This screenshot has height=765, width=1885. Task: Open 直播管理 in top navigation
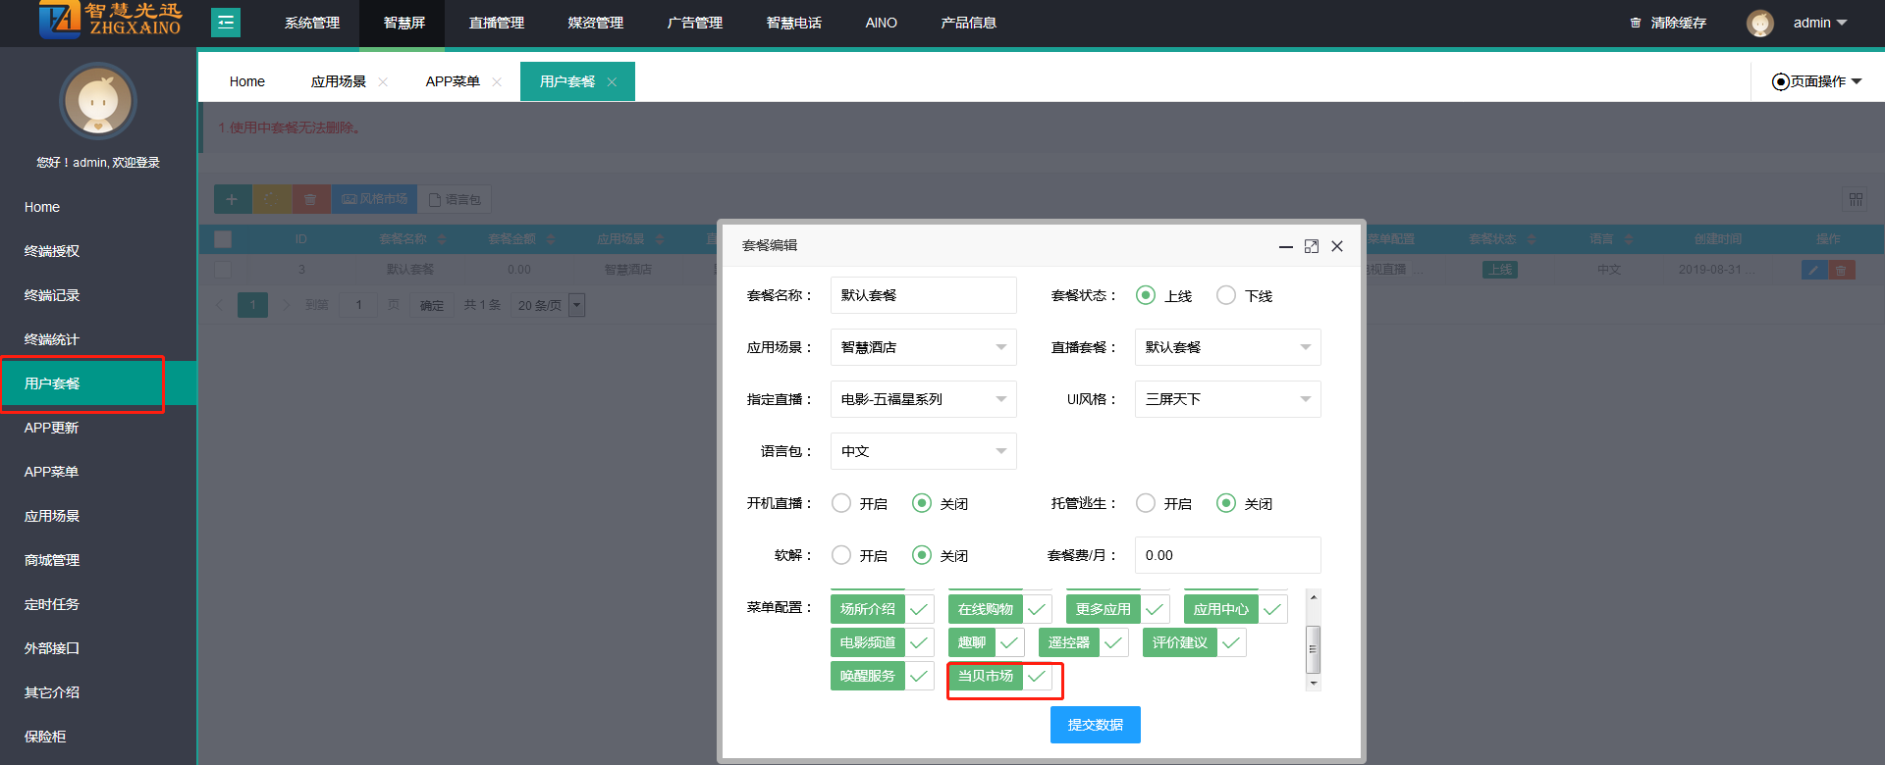[x=497, y=23]
